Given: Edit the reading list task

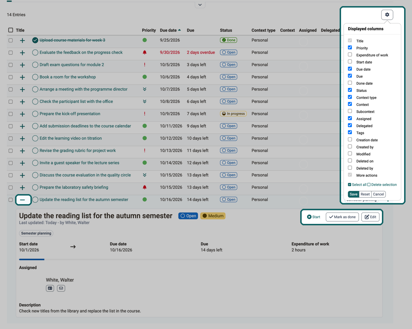Looking at the screenshot, I should click(370, 217).
